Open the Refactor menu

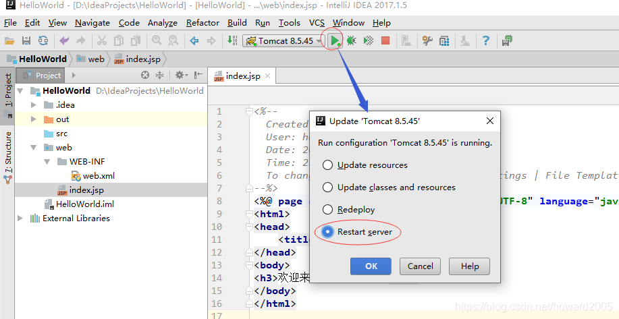tap(203, 23)
